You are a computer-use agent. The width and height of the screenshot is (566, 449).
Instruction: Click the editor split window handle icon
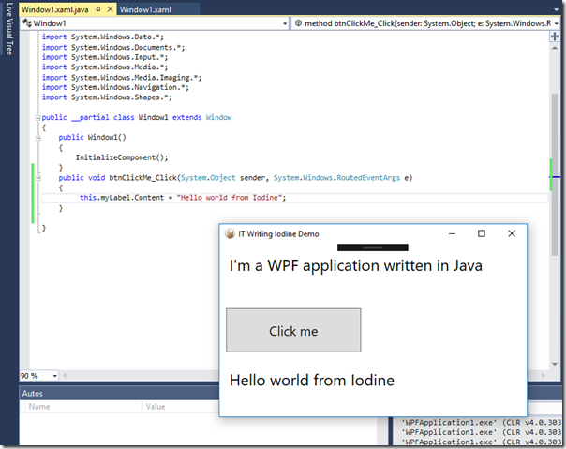[x=555, y=37]
